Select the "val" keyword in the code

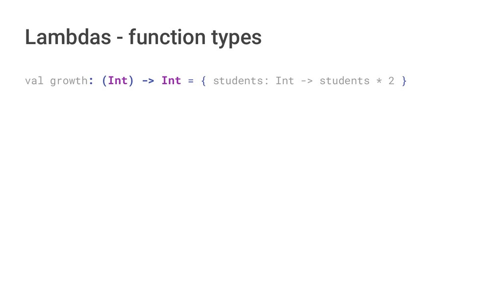(x=34, y=80)
